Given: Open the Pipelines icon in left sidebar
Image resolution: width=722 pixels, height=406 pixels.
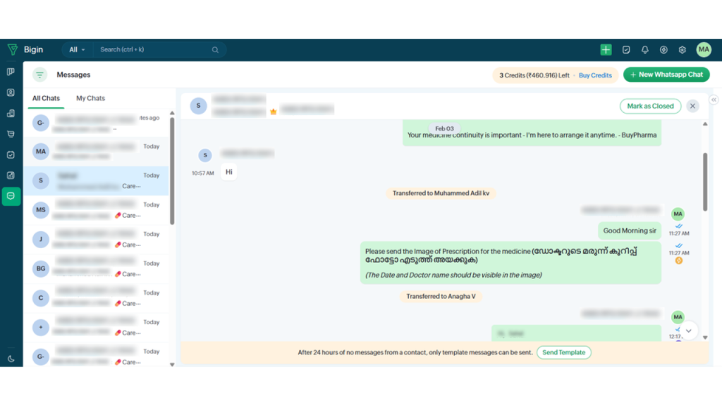Looking at the screenshot, I should click(x=11, y=72).
